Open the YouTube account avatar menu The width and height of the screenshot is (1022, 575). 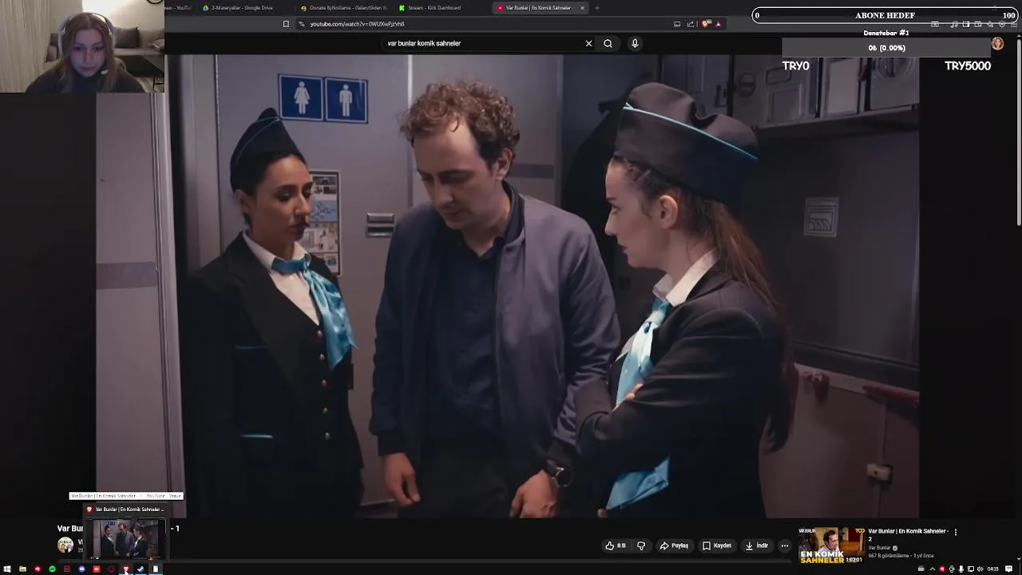[x=997, y=44]
